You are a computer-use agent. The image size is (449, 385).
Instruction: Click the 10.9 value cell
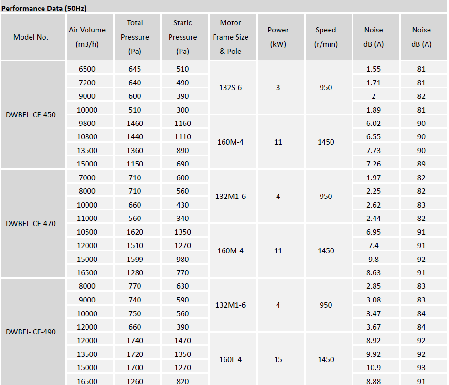(x=374, y=368)
